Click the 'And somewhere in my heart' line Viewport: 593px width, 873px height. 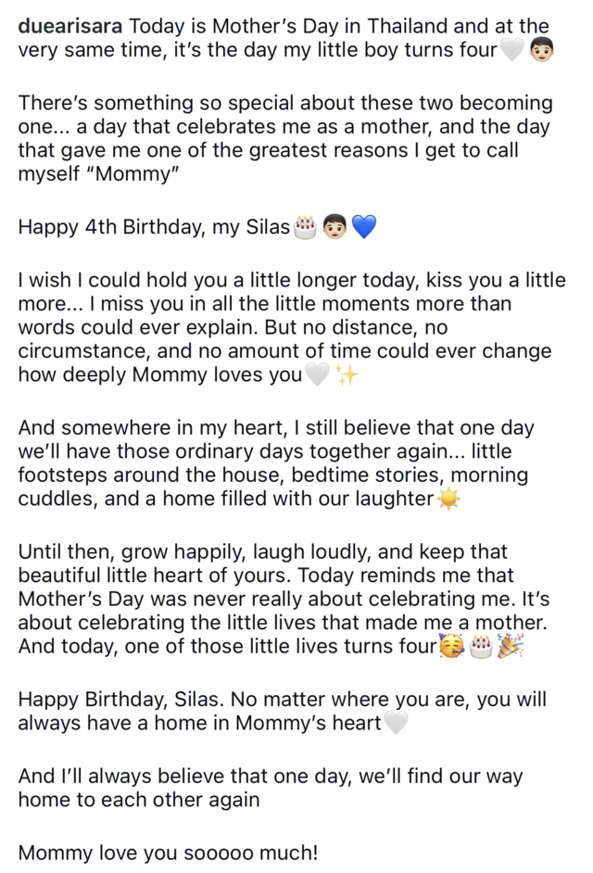click(276, 427)
